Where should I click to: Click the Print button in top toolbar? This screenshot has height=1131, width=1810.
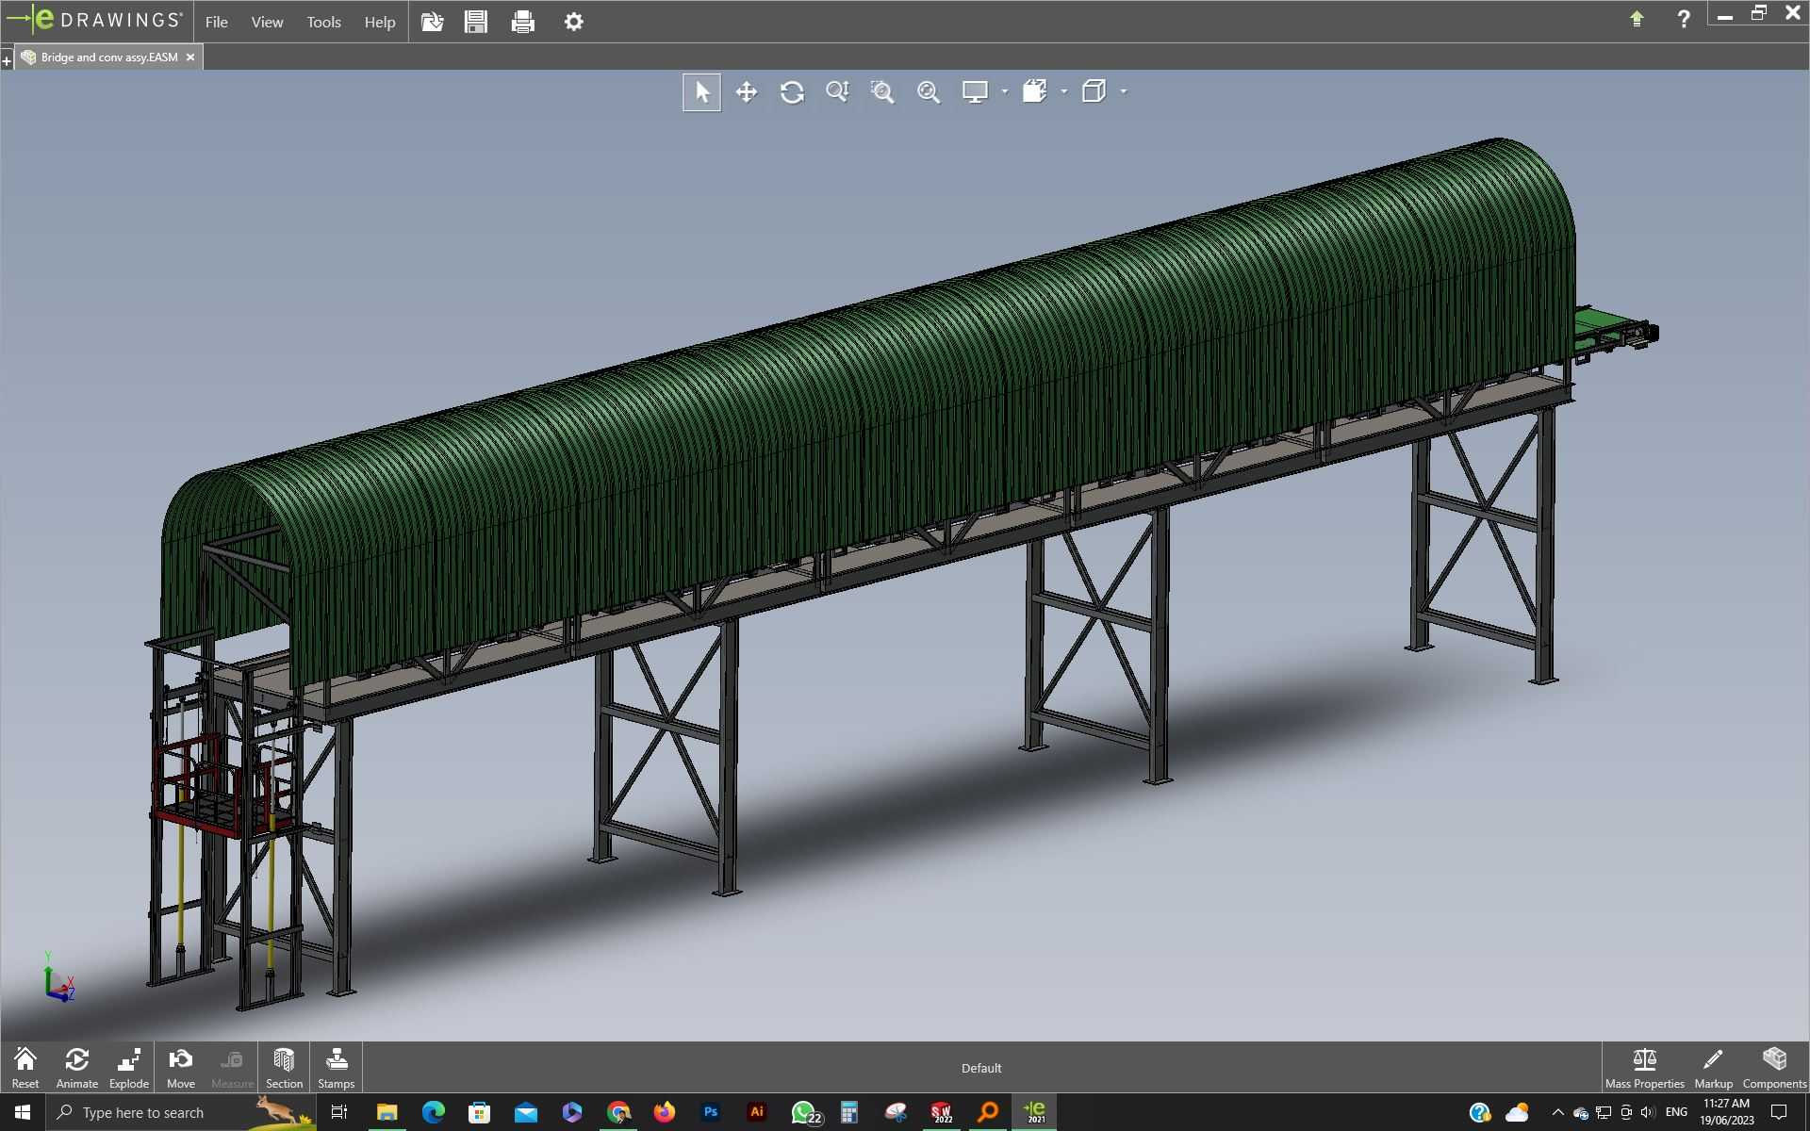pos(523,22)
